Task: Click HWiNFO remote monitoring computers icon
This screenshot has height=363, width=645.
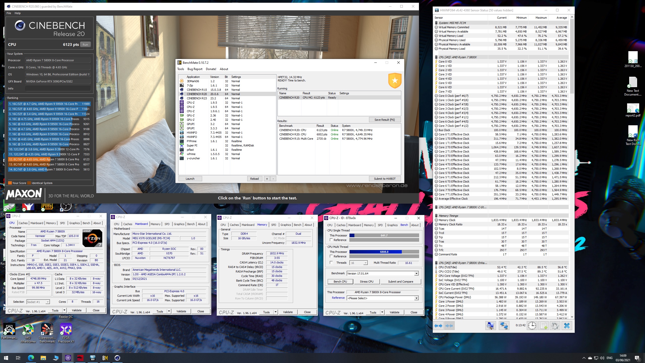Action: pos(504,326)
